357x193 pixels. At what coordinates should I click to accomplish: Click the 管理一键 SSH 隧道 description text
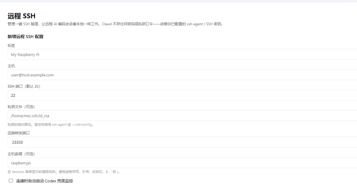(x=116, y=24)
